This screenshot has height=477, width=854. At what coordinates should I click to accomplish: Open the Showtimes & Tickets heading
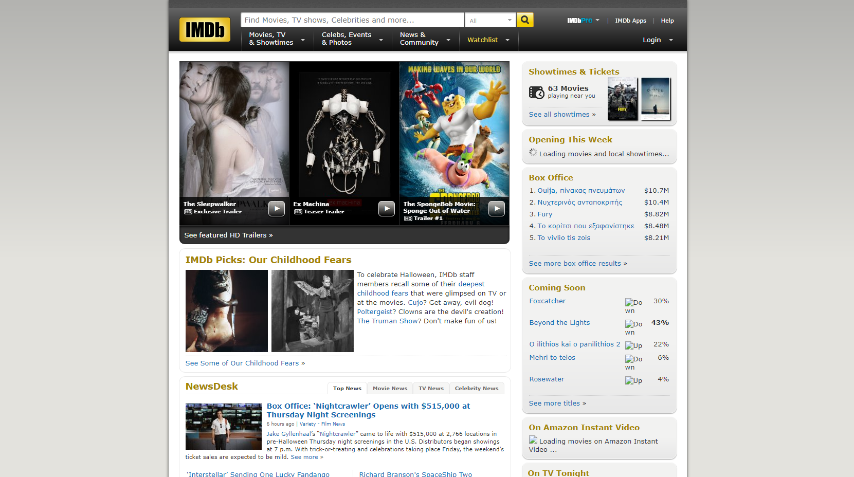coord(574,72)
